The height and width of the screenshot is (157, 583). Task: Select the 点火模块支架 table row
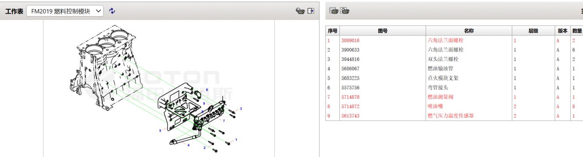pyautogui.click(x=443, y=78)
